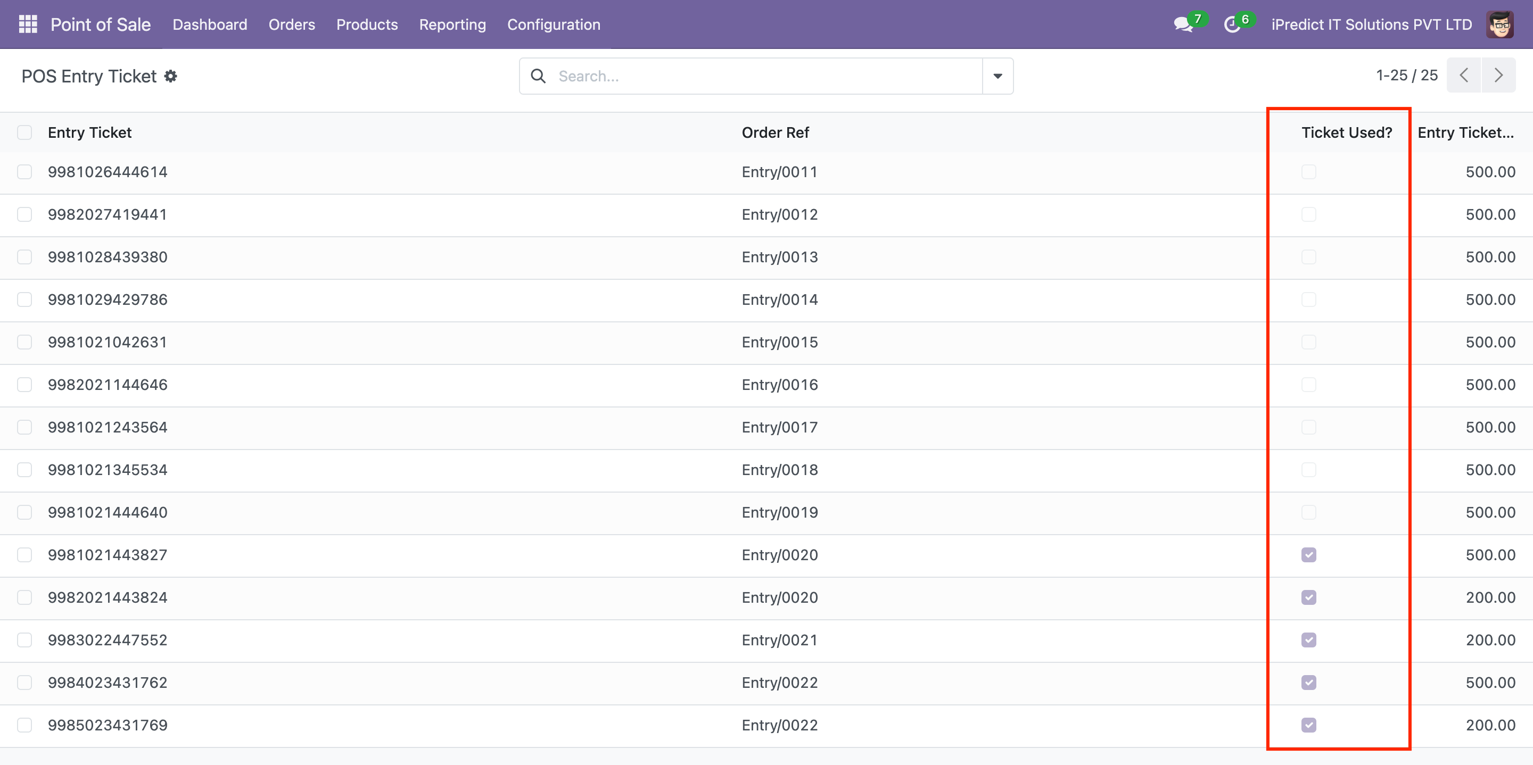Open the activities clock icon

click(1232, 24)
